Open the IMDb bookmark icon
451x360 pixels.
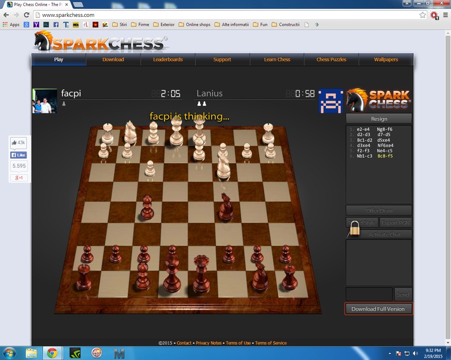tap(76, 25)
